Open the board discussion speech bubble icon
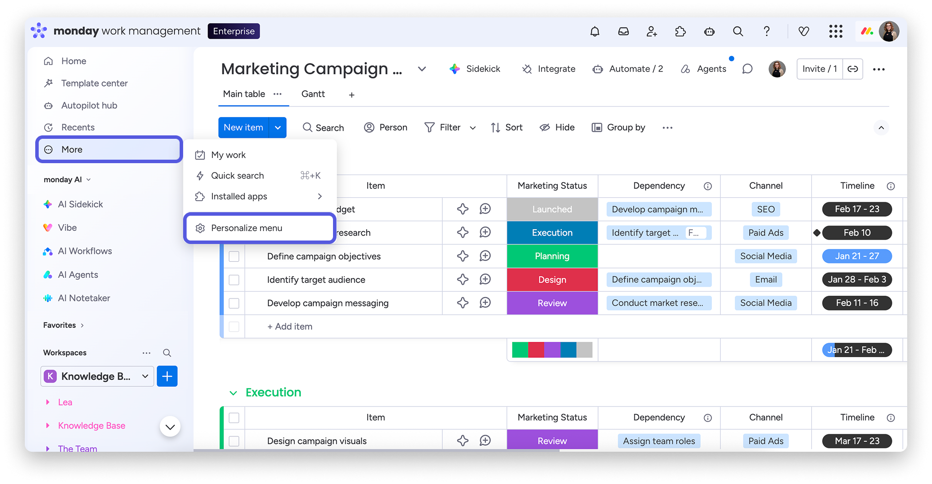932x484 pixels. 747,69
